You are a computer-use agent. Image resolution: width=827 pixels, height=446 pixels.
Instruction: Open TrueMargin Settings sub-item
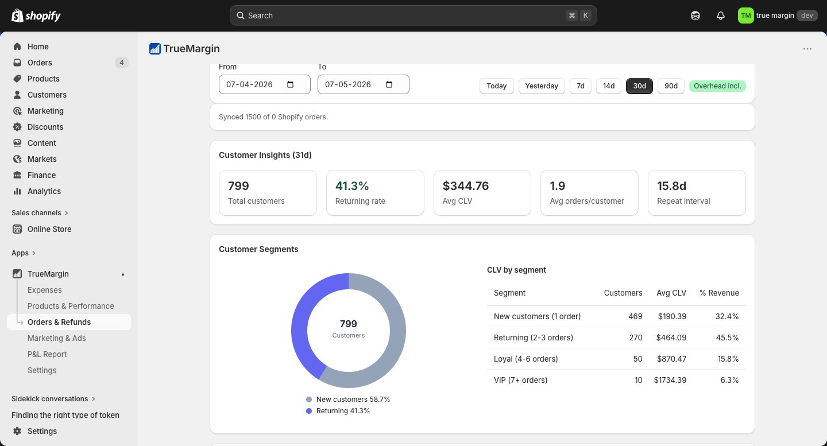click(x=42, y=370)
